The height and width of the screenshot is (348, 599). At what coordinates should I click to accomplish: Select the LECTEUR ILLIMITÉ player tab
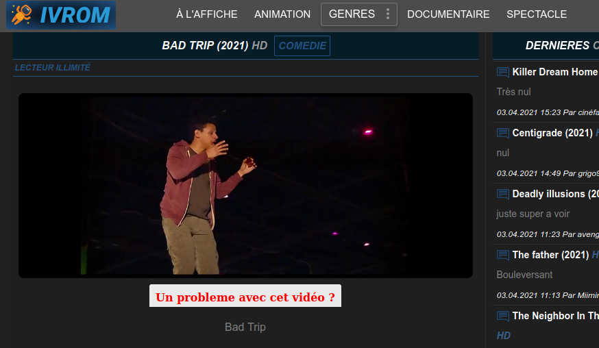point(52,68)
